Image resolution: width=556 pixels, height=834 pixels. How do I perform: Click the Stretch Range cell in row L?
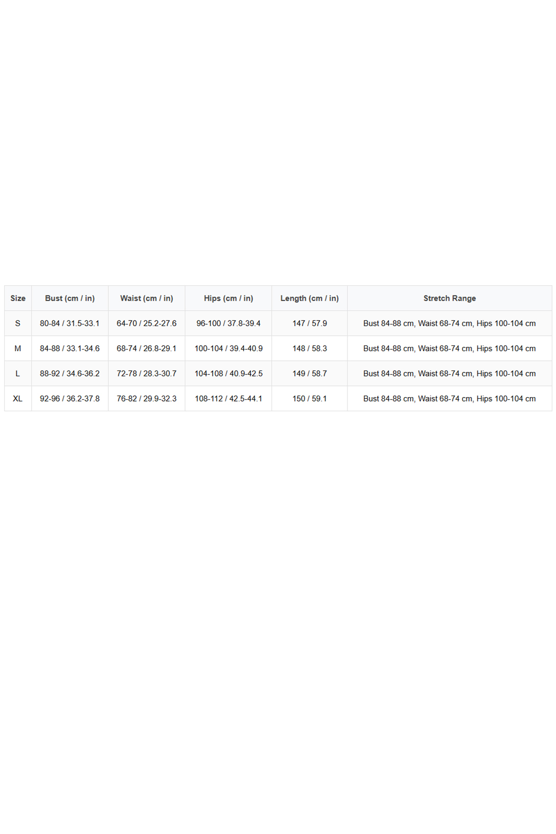[450, 374]
